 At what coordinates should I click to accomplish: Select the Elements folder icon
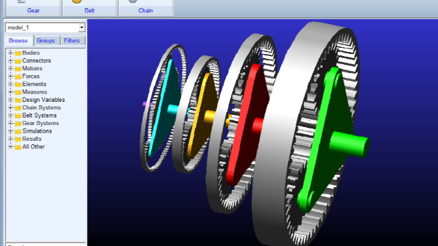click(x=18, y=84)
